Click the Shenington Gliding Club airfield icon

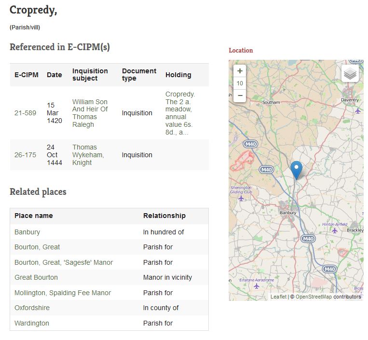click(x=241, y=198)
